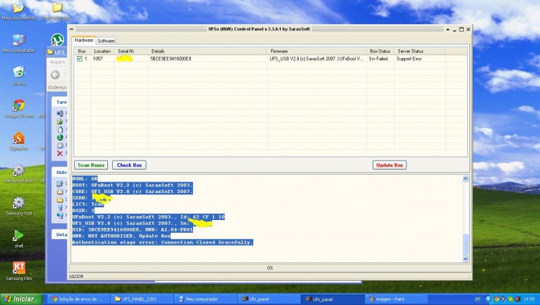
Task: Click the BOOT: UFxBoot V2.2 log line
Action: point(132,185)
